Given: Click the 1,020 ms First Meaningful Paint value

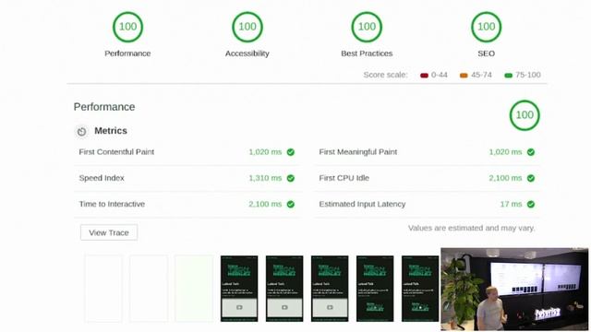Looking at the screenshot, I should coord(505,152).
